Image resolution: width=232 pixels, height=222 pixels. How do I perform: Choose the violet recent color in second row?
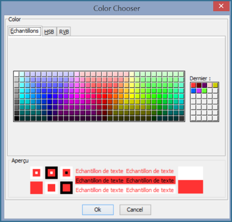pos(199,91)
